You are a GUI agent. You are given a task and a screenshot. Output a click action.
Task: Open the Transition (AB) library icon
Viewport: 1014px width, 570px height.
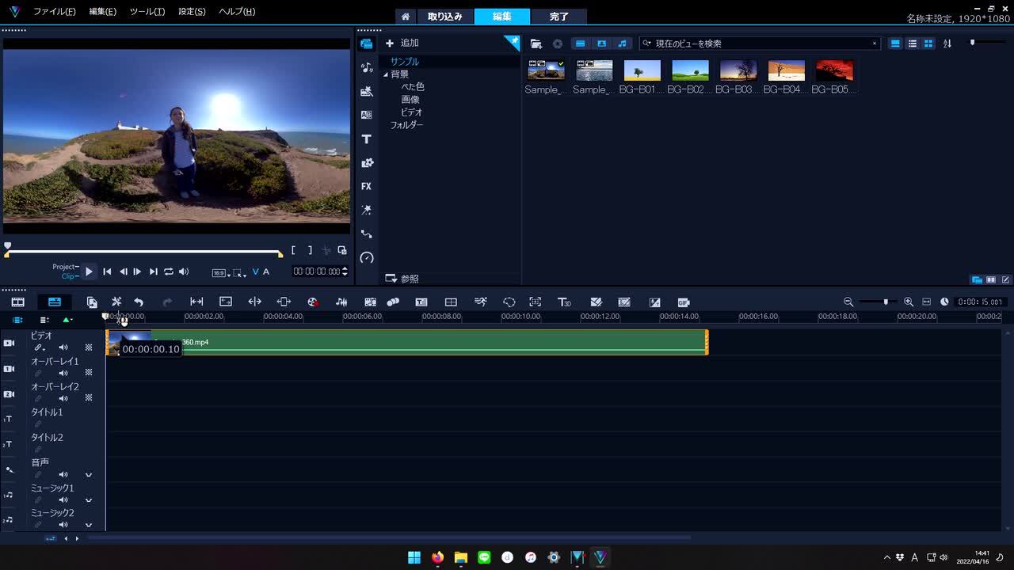pos(366,115)
